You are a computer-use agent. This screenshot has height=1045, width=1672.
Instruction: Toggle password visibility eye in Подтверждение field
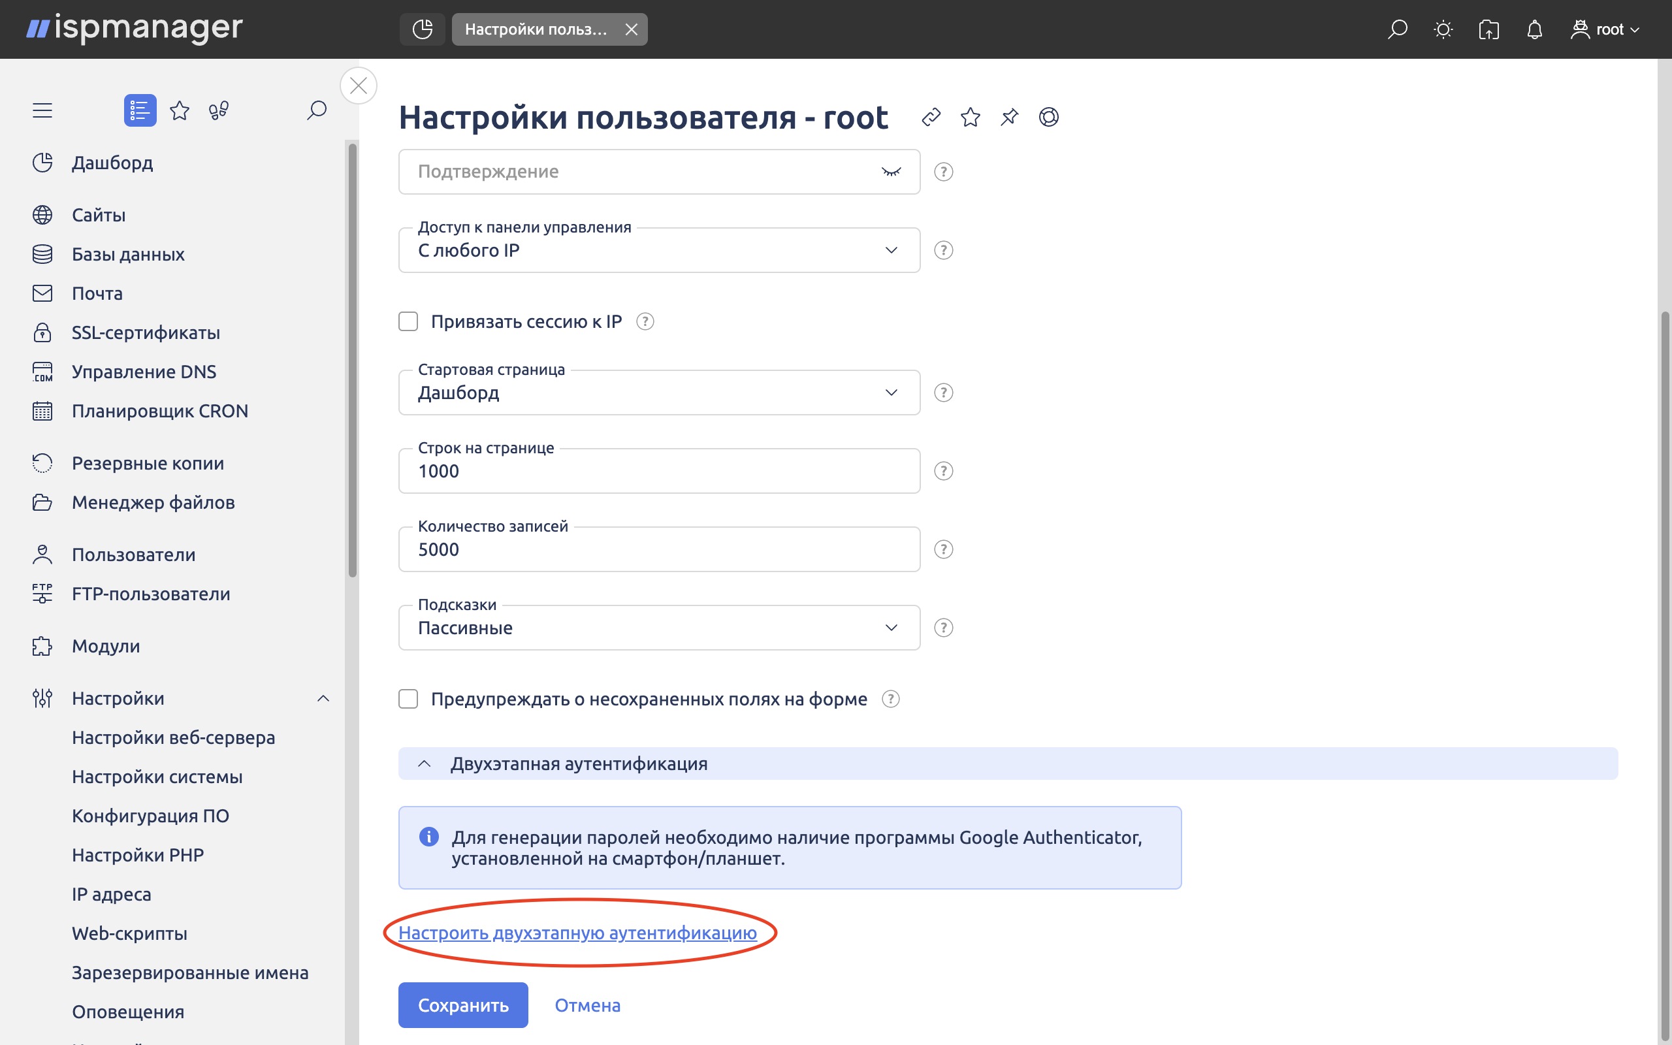point(892,171)
